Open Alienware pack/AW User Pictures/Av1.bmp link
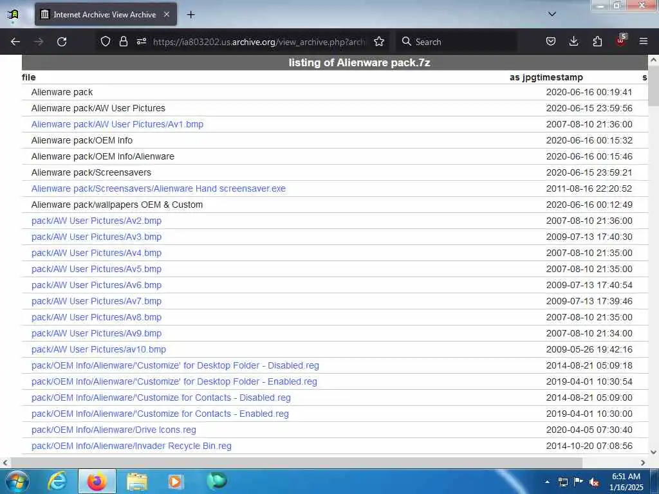 coord(117,124)
